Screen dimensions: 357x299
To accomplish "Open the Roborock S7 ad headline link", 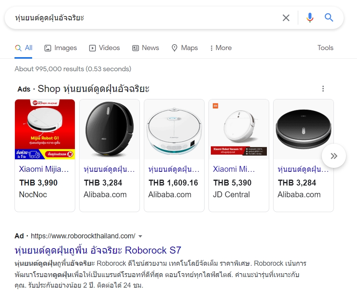I will click(x=98, y=250).
